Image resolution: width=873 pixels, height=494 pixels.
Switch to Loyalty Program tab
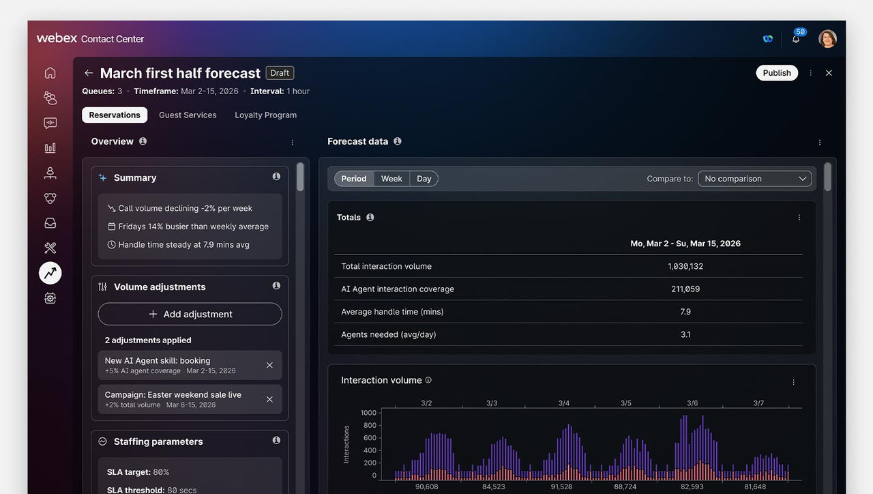click(265, 115)
